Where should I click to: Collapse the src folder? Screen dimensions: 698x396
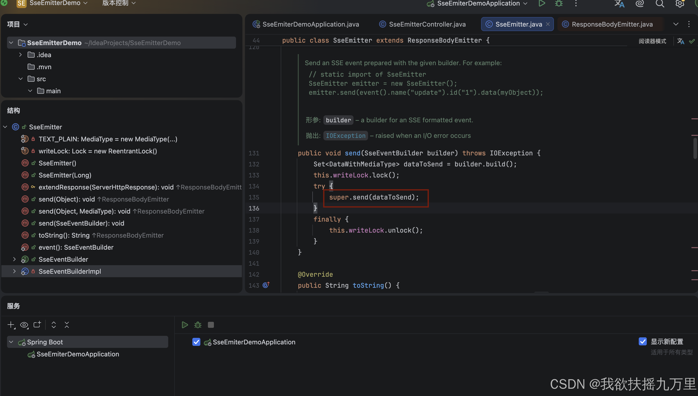20,79
